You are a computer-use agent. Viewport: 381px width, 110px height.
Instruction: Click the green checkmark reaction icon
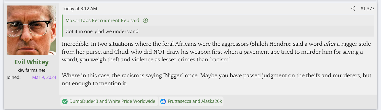pyautogui.click(x=65, y=101)
